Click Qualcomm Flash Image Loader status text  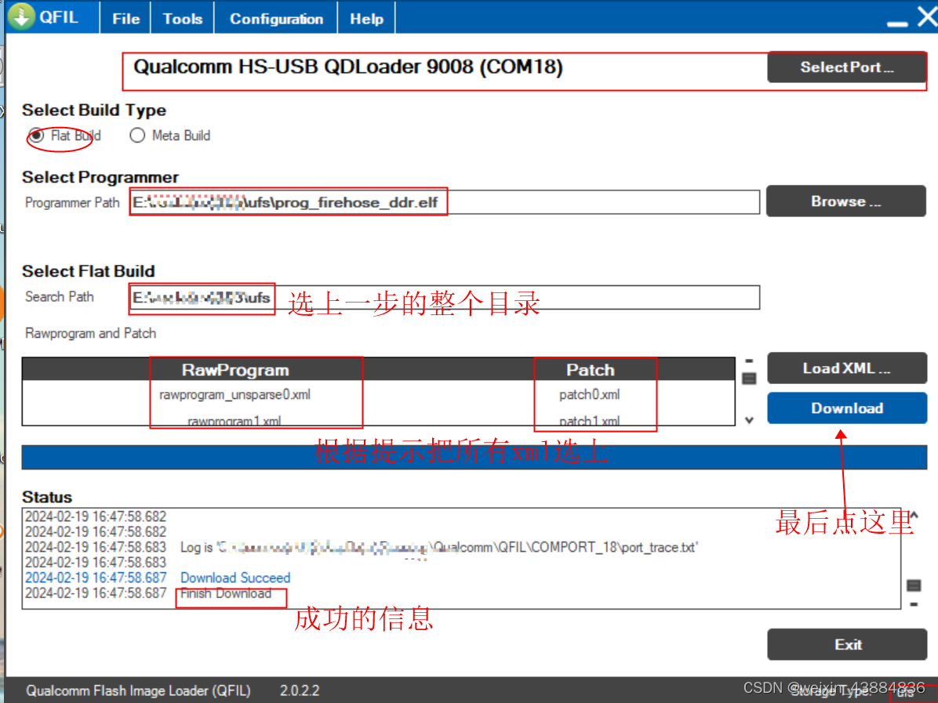(x=138, y=691)
